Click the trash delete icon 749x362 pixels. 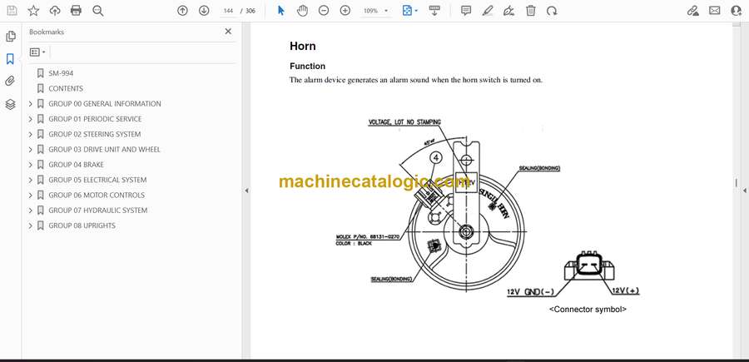[531, 11]
